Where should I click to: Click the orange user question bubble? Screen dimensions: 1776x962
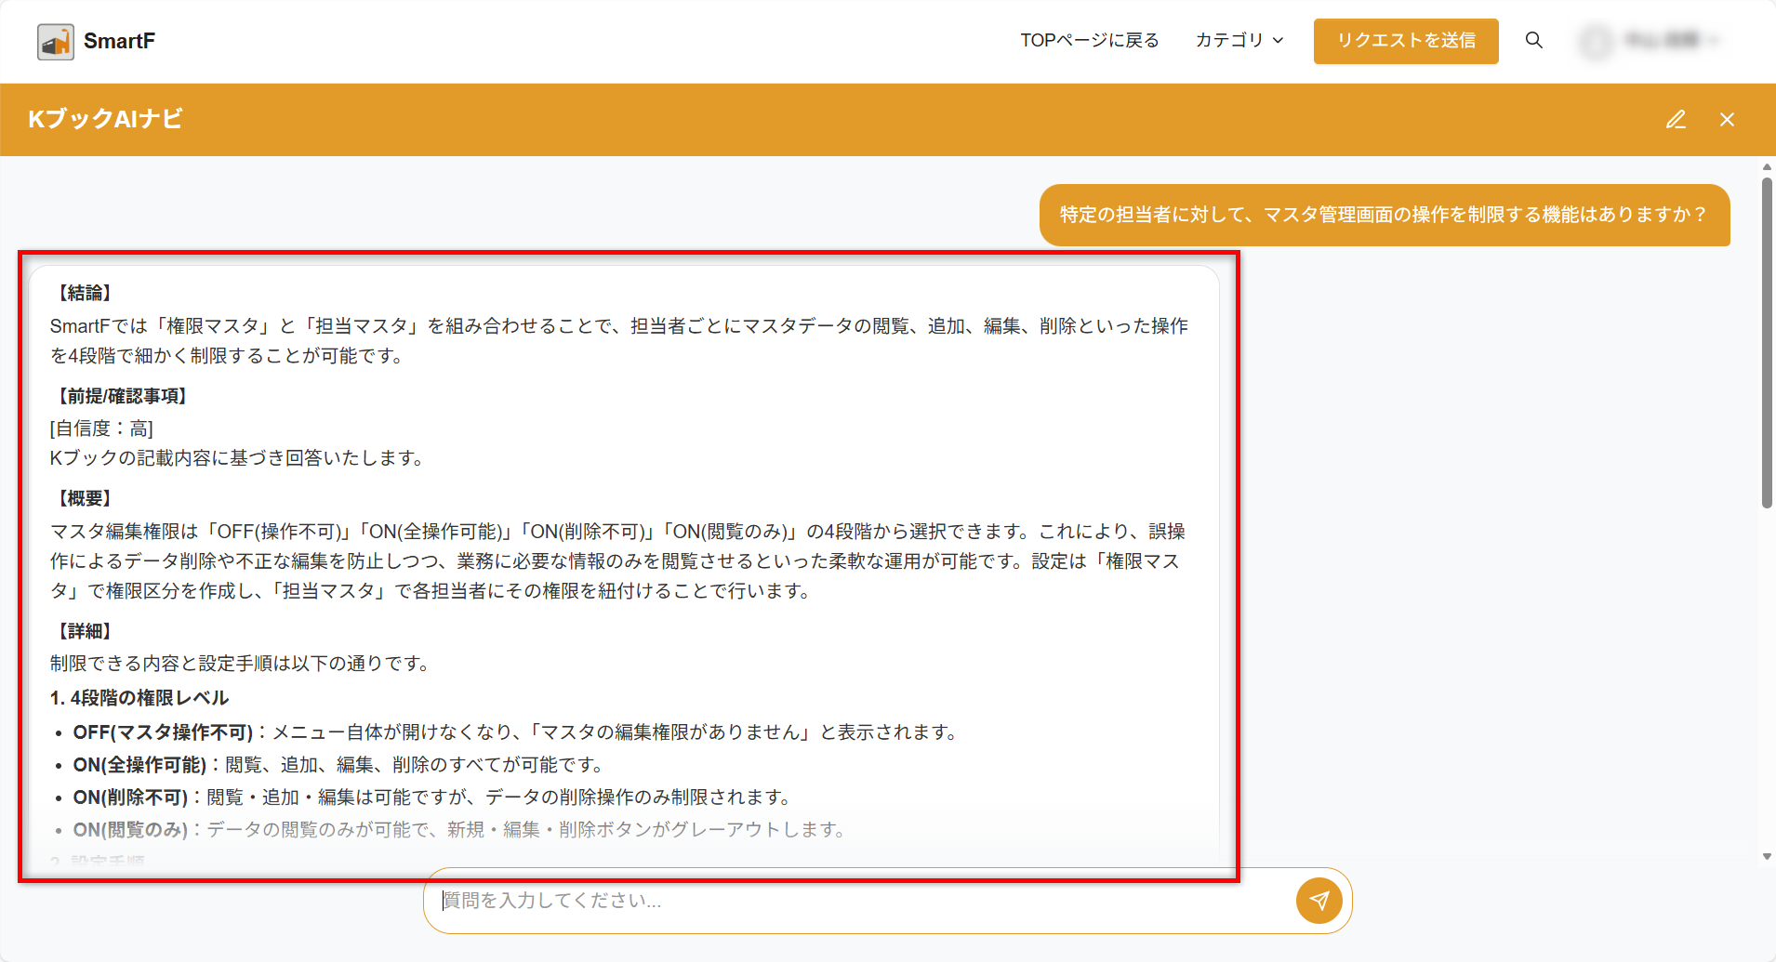(x=1384, y=215)
